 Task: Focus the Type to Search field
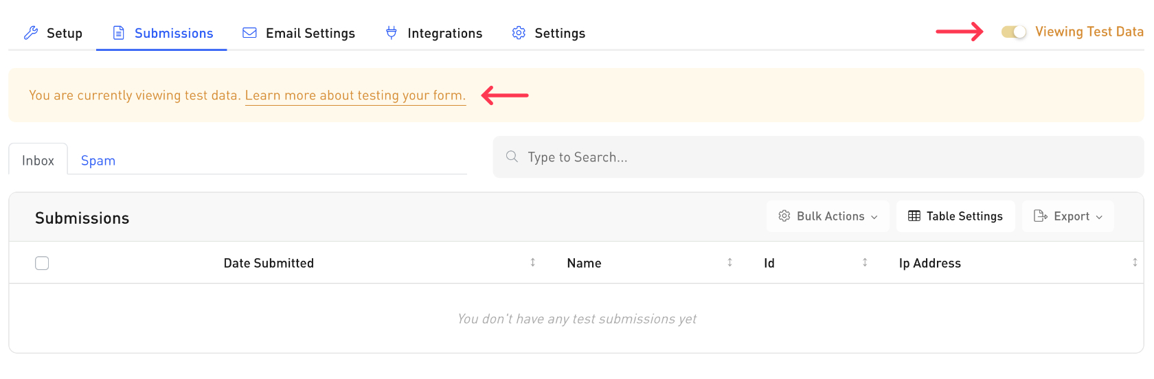[x=824, y=157]
